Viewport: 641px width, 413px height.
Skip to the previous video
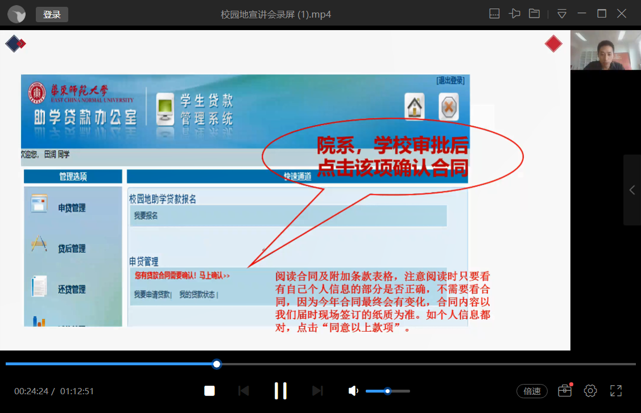click(243, 391)
